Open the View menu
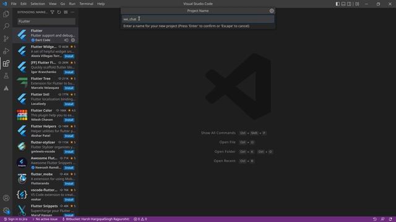The width and height of the screenshot is (396, 222). tap(53, 4)
